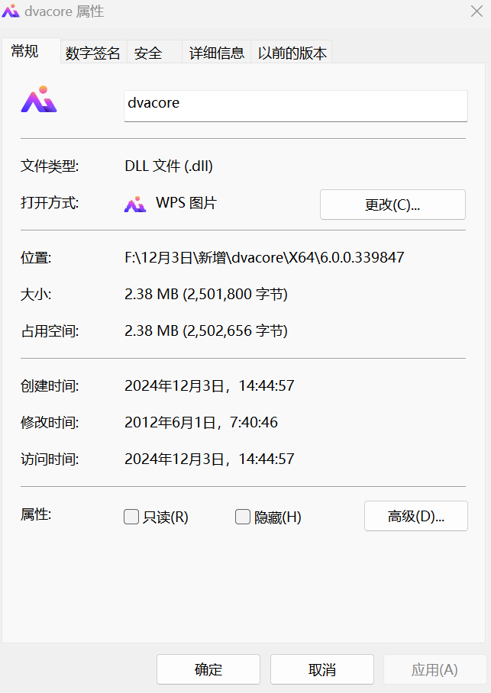Click the 打开方式: label
This screenshot has height=693, width=491.
(50, 203)
